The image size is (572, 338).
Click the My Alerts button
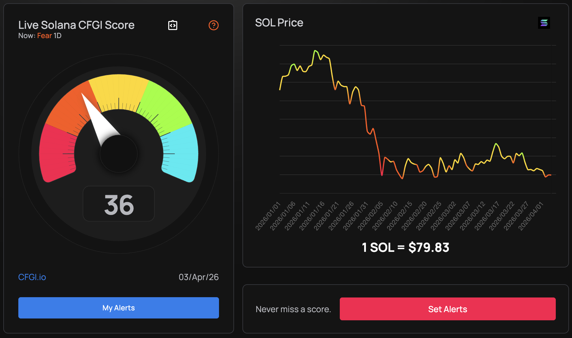[x=118, y=308]
